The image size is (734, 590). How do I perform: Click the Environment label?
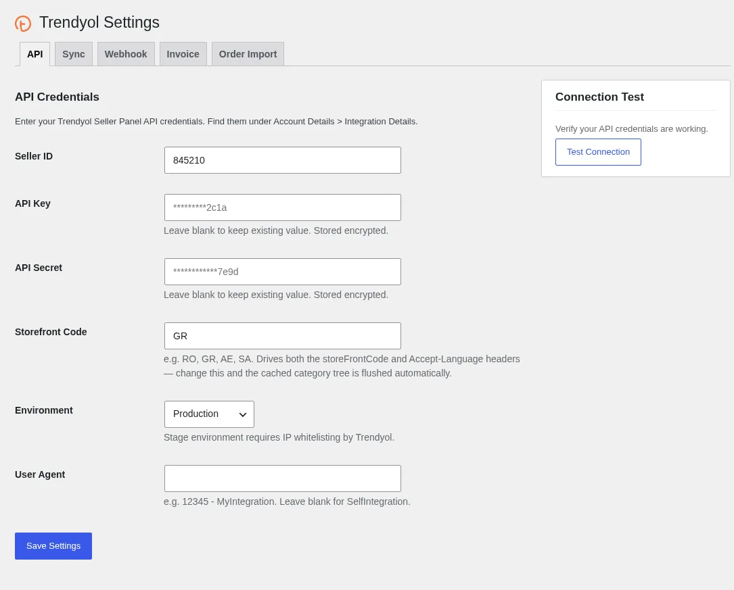click(44, 410)
